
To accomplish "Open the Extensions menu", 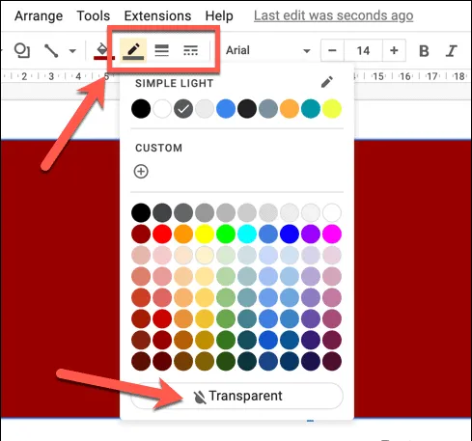I will (x=157, y=15).
